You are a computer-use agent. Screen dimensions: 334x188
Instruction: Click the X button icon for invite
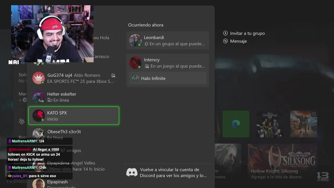click(x=225, y=33)
